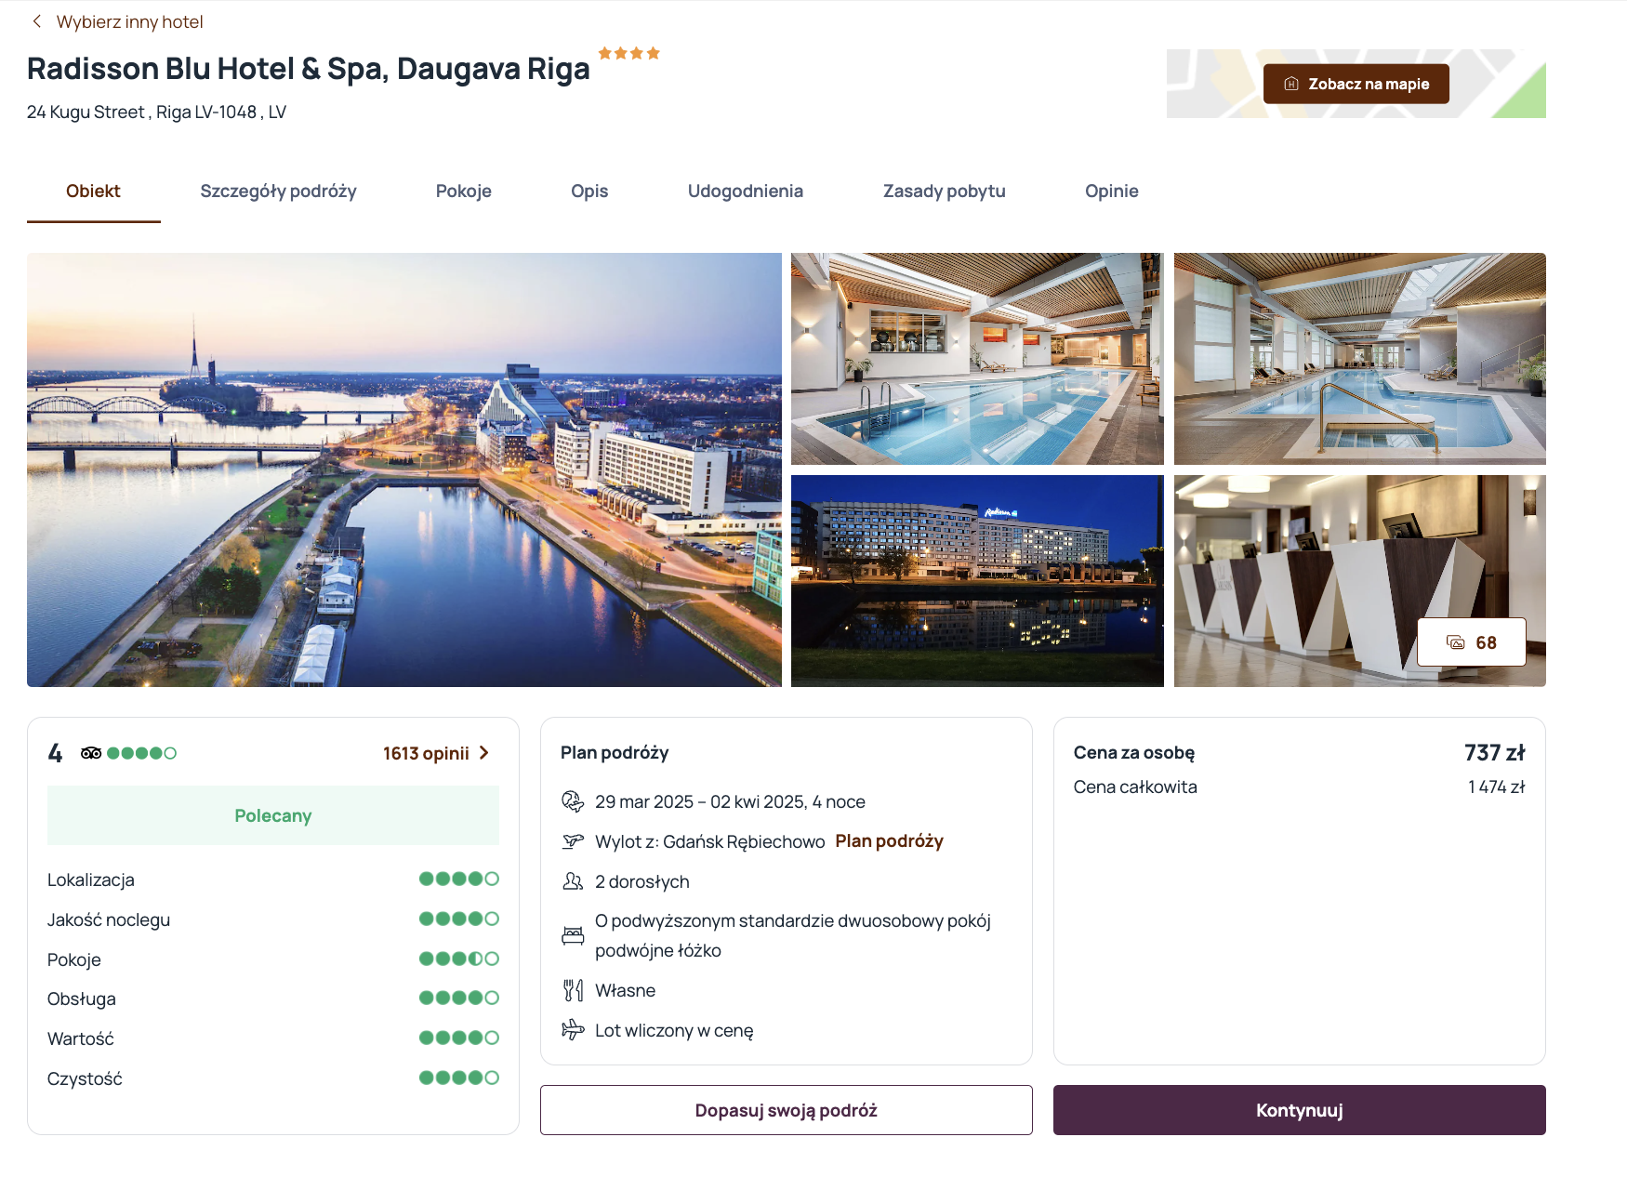Click the bed icon by room type

(x=573, y=935)
